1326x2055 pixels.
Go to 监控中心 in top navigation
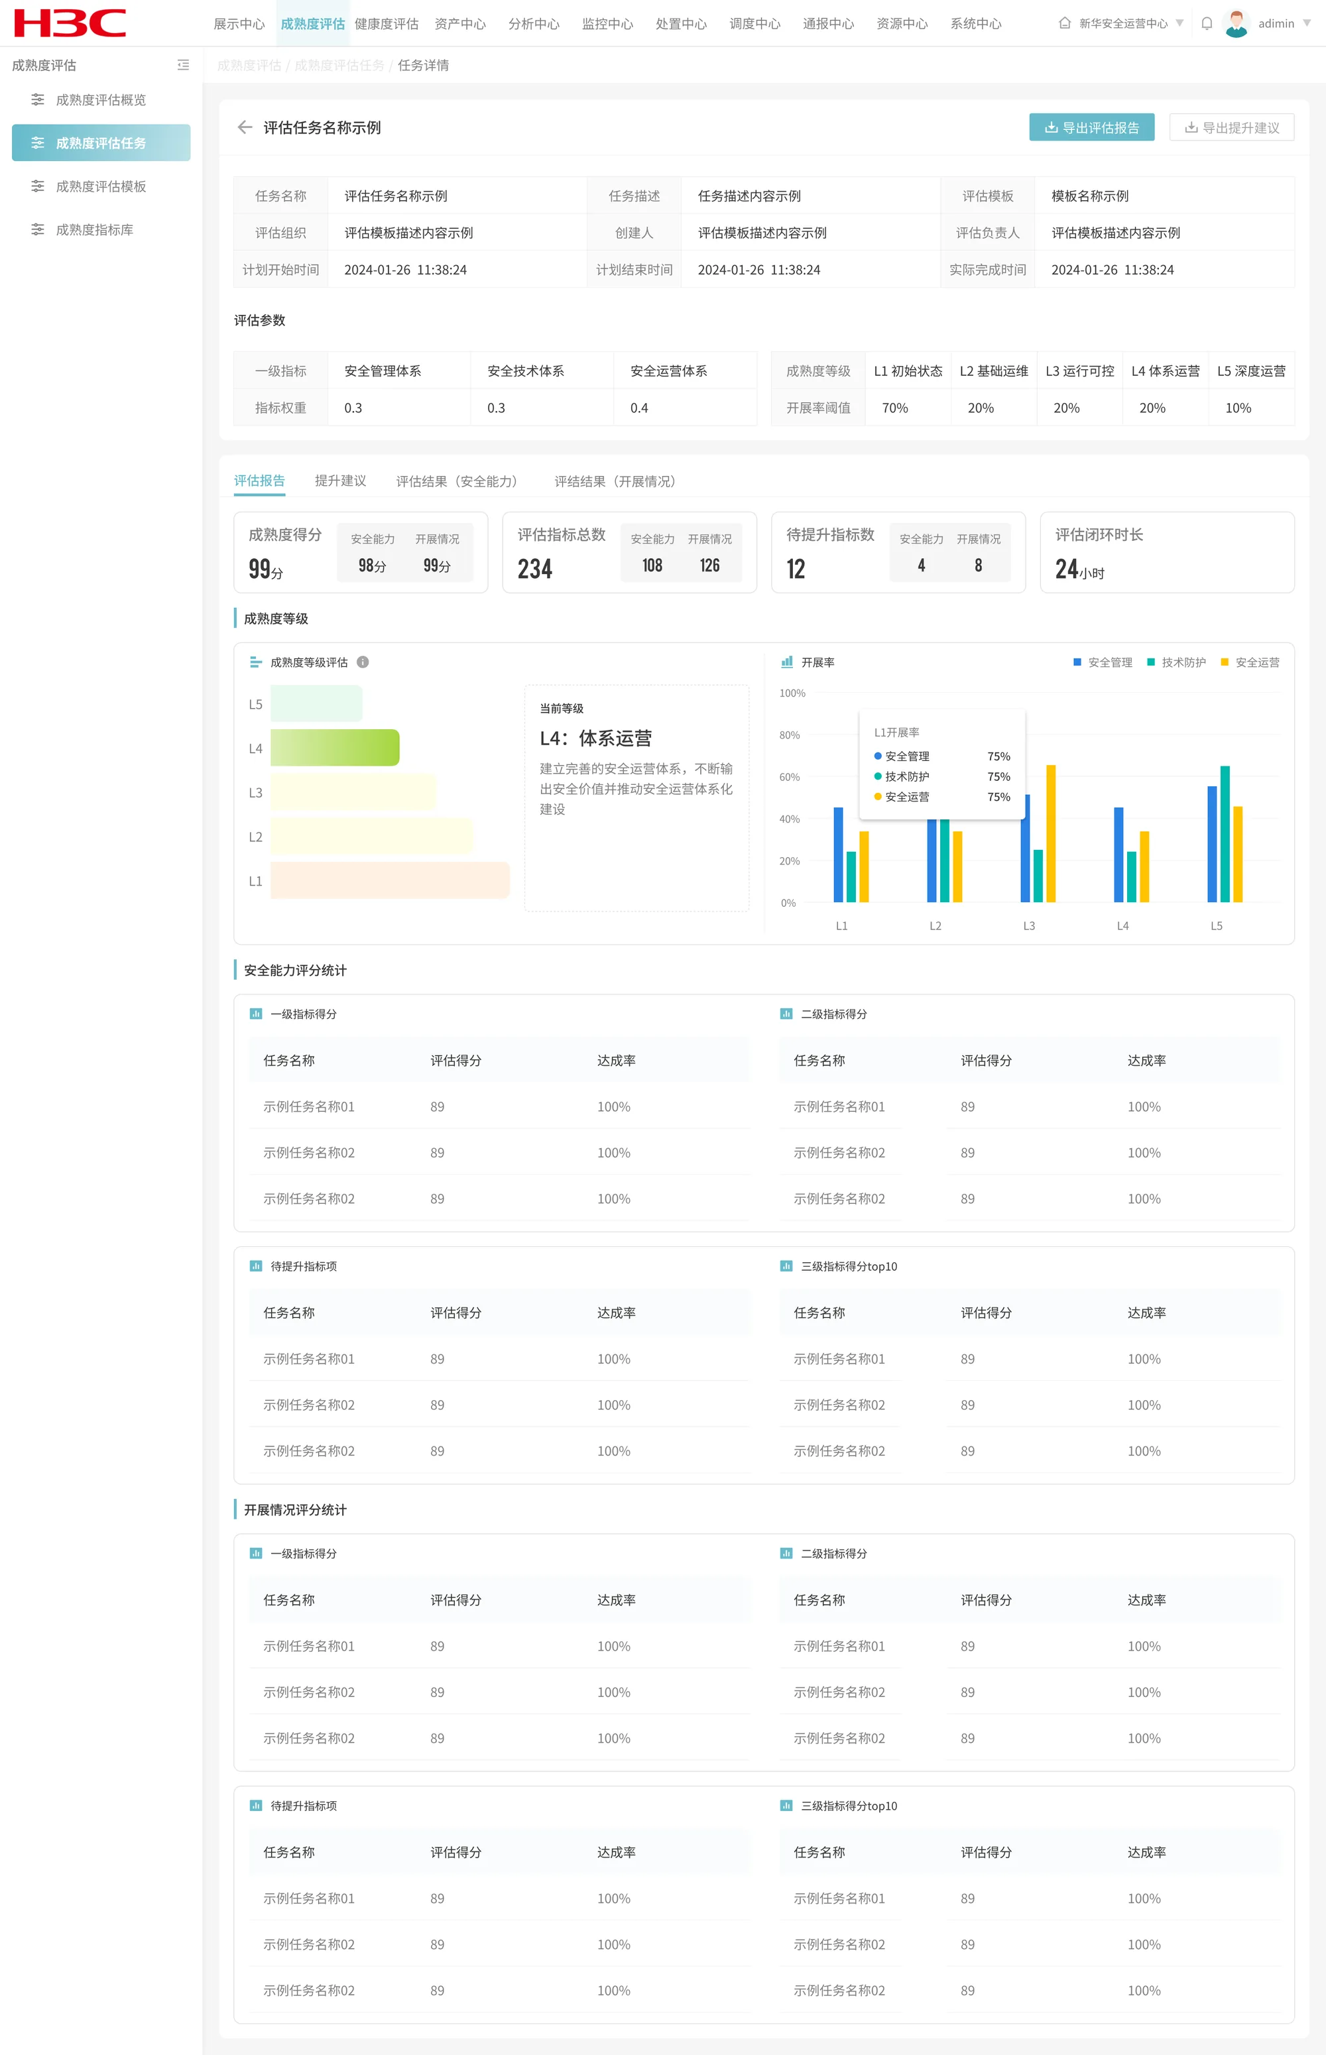click(607, 23)
